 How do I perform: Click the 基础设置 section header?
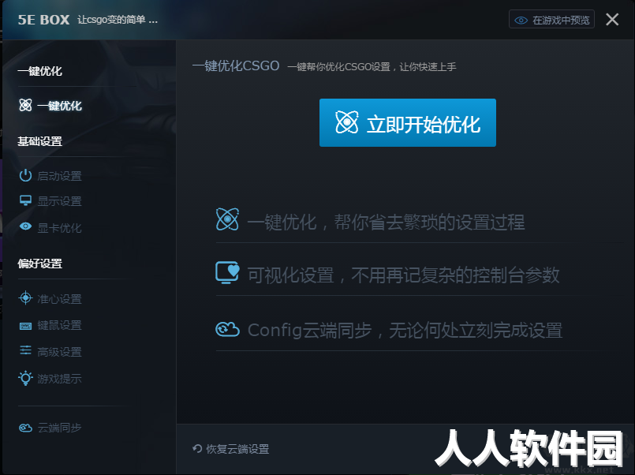pyautogui.click(x=39, y=141)
